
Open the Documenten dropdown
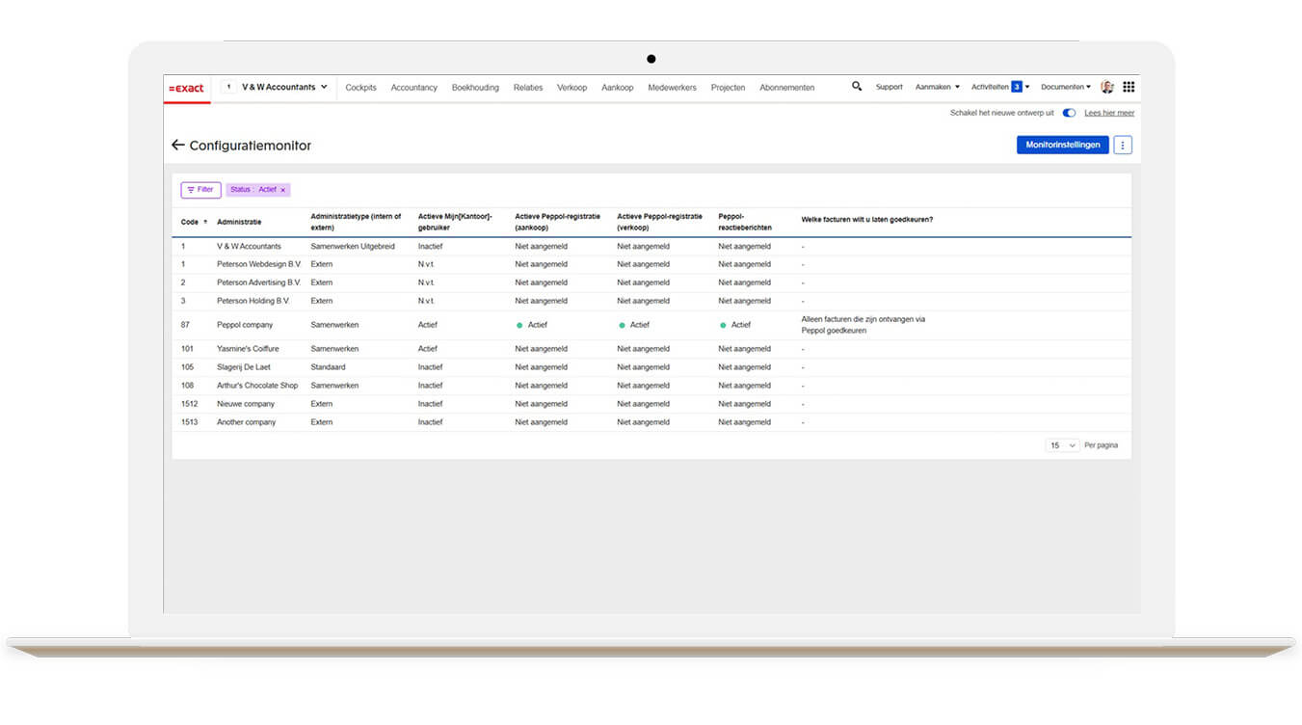[1066, 87]
